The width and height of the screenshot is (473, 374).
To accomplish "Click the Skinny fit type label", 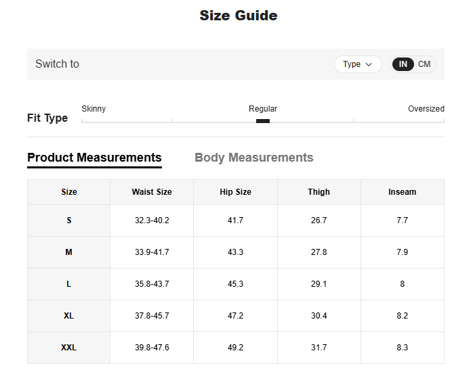I will tap(94, 109).
